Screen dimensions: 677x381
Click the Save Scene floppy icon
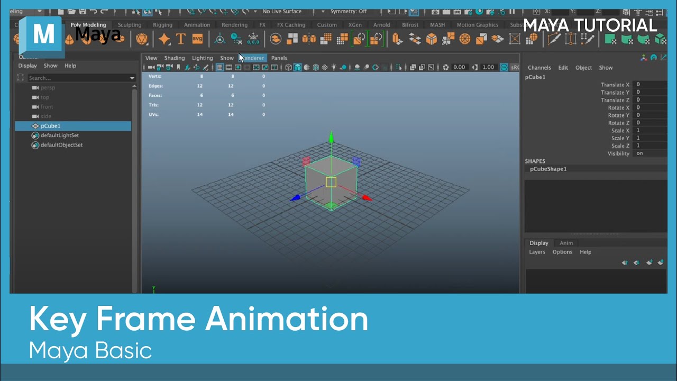click(x=82, y=11)
